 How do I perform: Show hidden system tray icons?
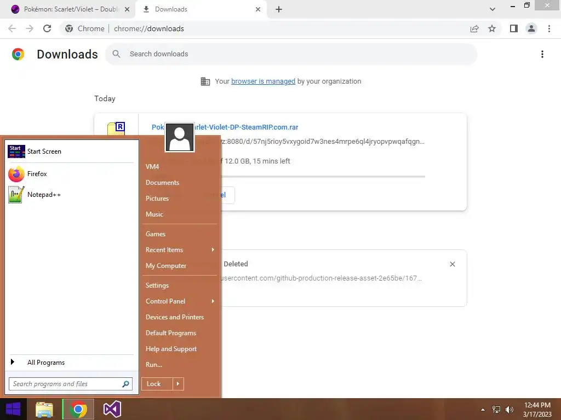tap(483, 410)
